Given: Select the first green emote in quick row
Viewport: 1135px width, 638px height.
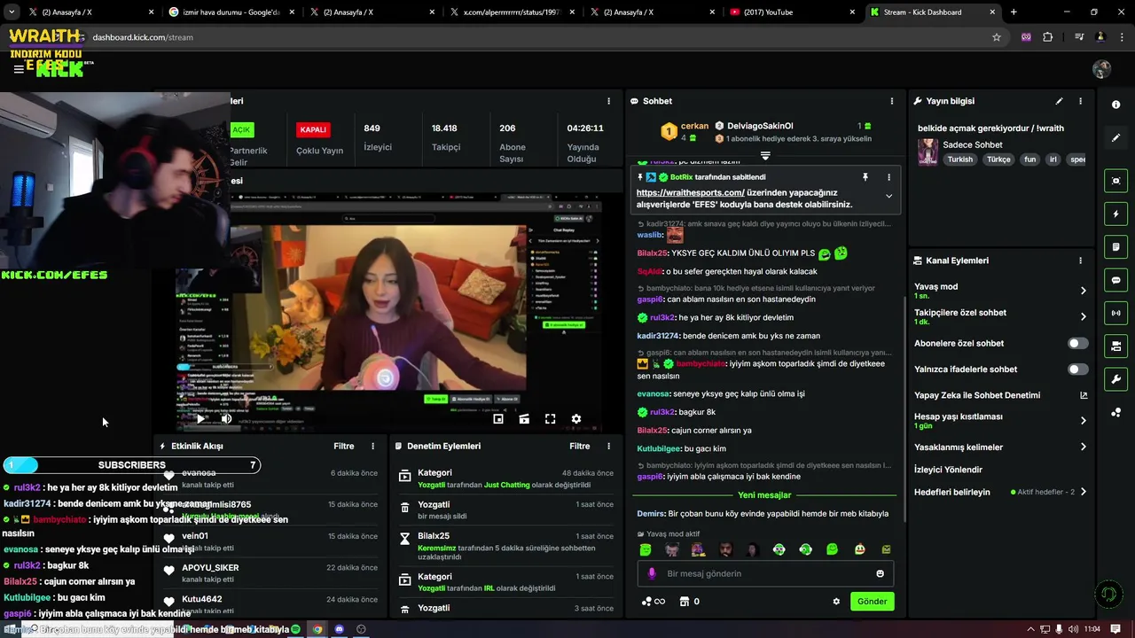Looking at the screenshot, I should click(x=646, y=549).
